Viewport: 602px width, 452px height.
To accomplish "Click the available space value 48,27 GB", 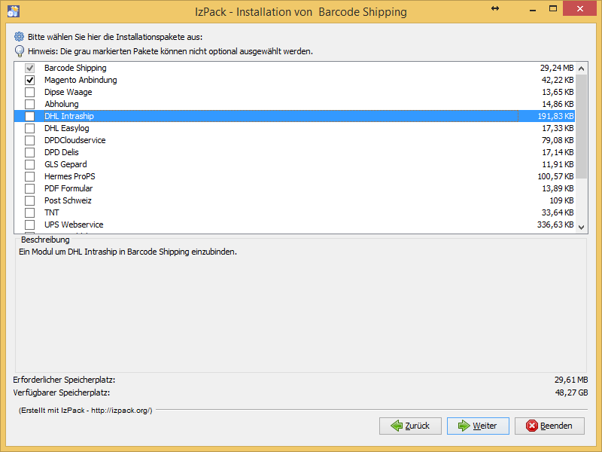I will [571, 392].
